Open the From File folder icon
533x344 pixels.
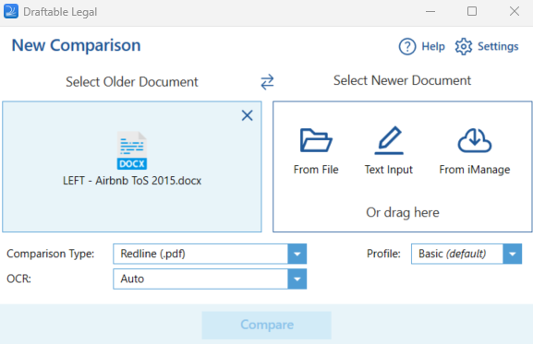point(316,140)
